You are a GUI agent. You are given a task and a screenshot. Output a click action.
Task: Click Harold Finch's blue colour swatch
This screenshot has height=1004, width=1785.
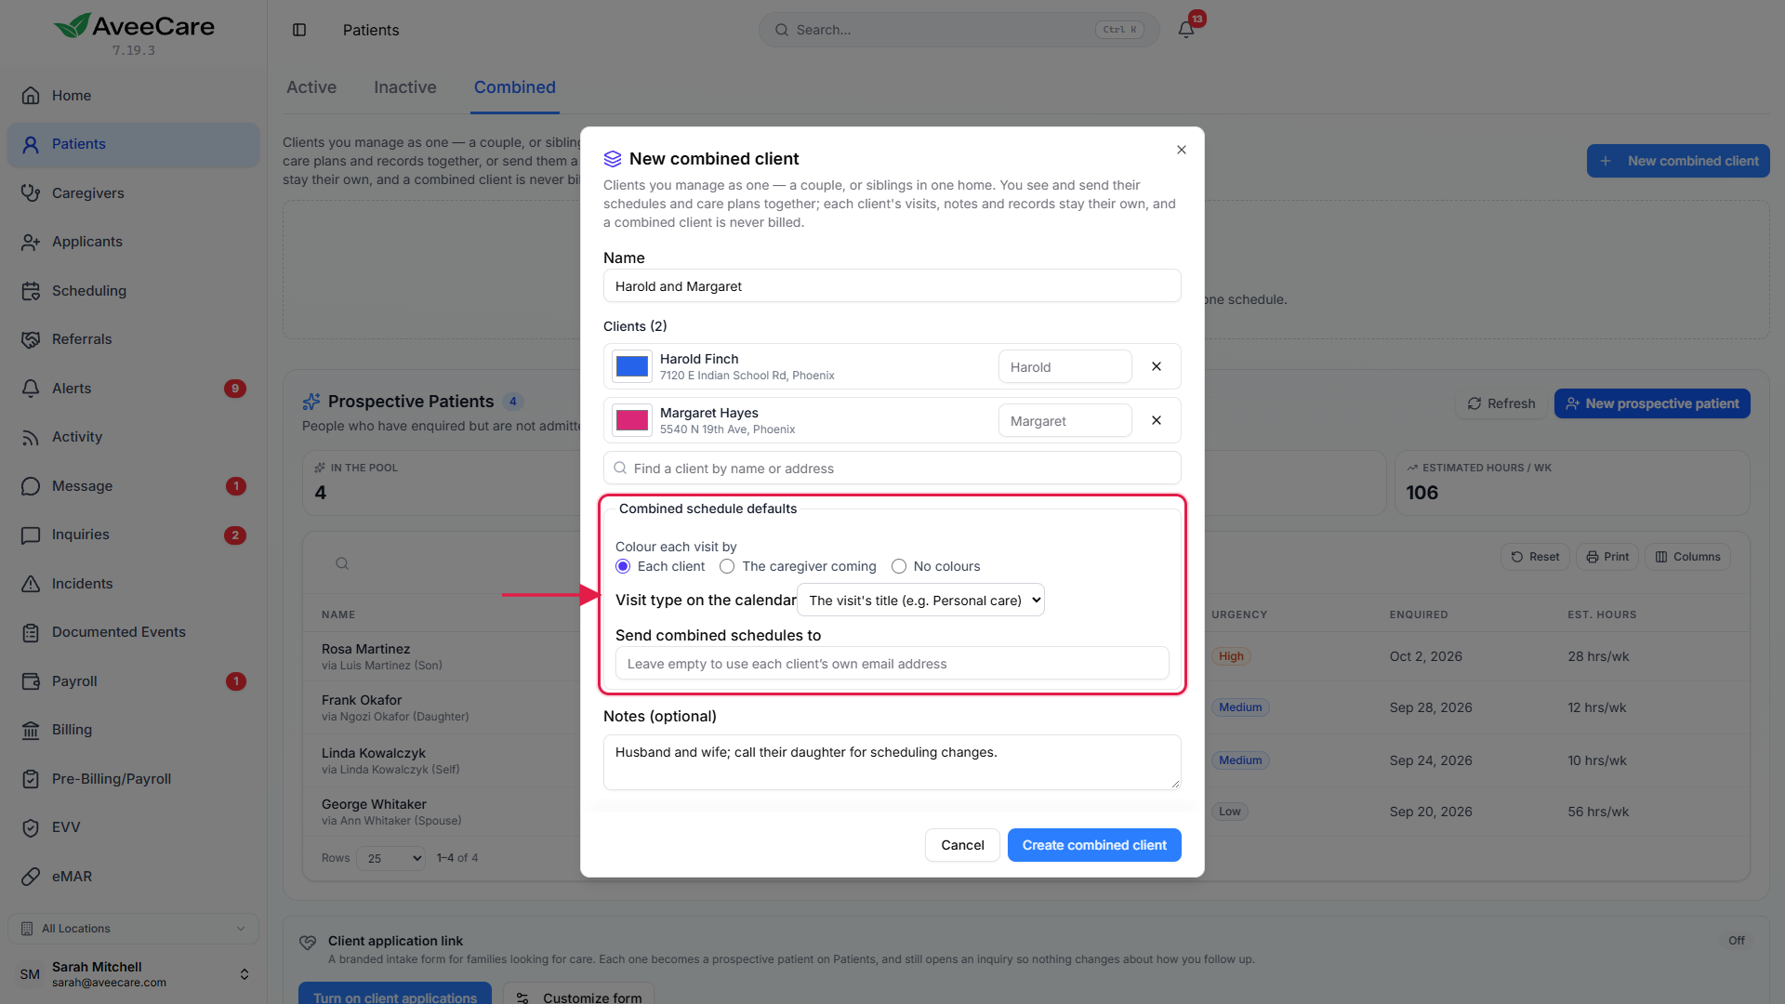(632, 366)
